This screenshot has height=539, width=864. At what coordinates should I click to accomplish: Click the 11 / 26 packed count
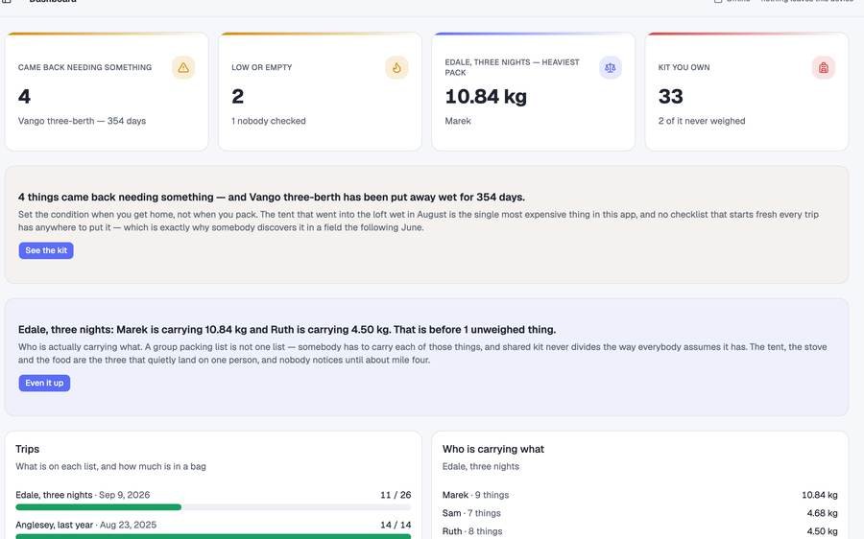(396, 495)
